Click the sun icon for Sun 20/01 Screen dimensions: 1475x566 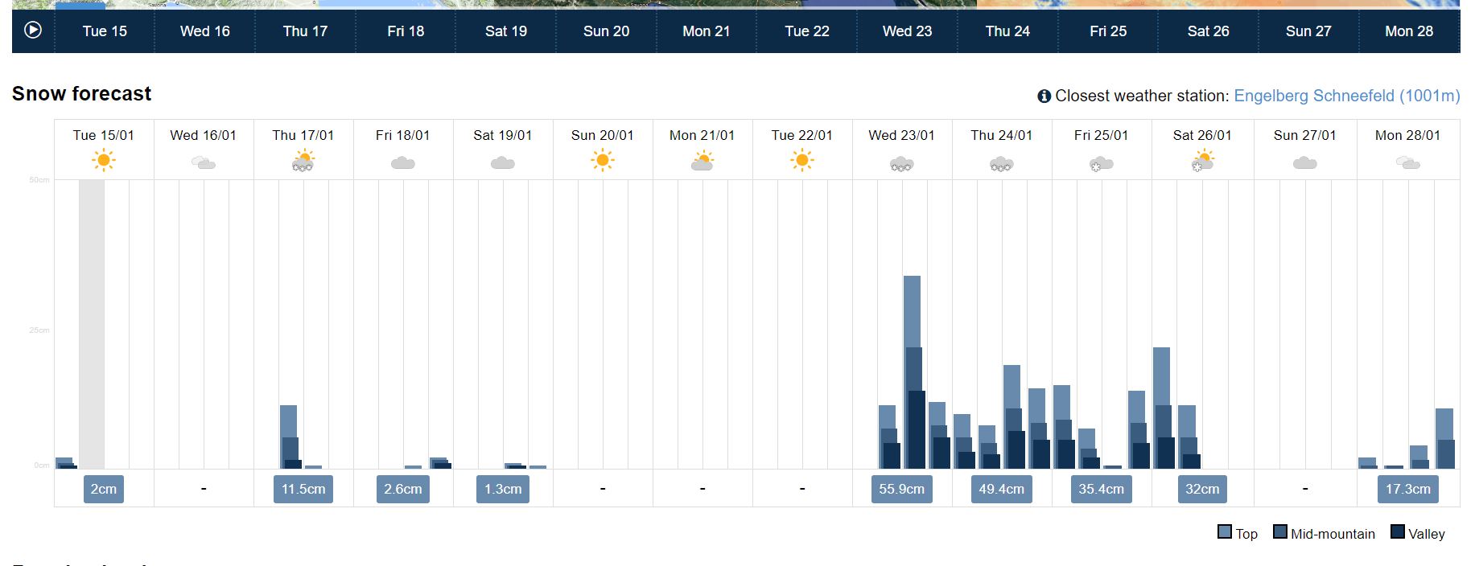click(x=602, y=161)
